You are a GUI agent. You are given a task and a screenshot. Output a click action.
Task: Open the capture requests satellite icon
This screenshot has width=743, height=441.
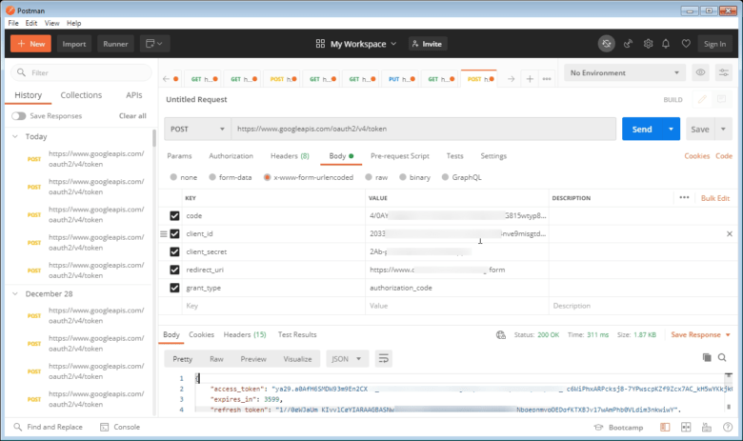click(x=628, y=44)
